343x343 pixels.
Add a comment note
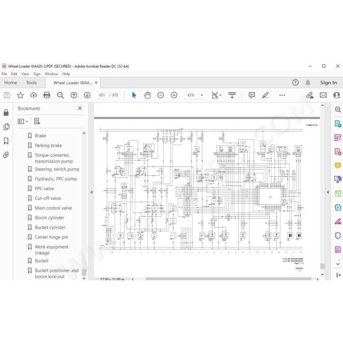[x=252, y=95]
